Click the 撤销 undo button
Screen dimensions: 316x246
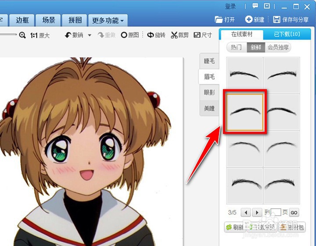(x=74, y=35)
